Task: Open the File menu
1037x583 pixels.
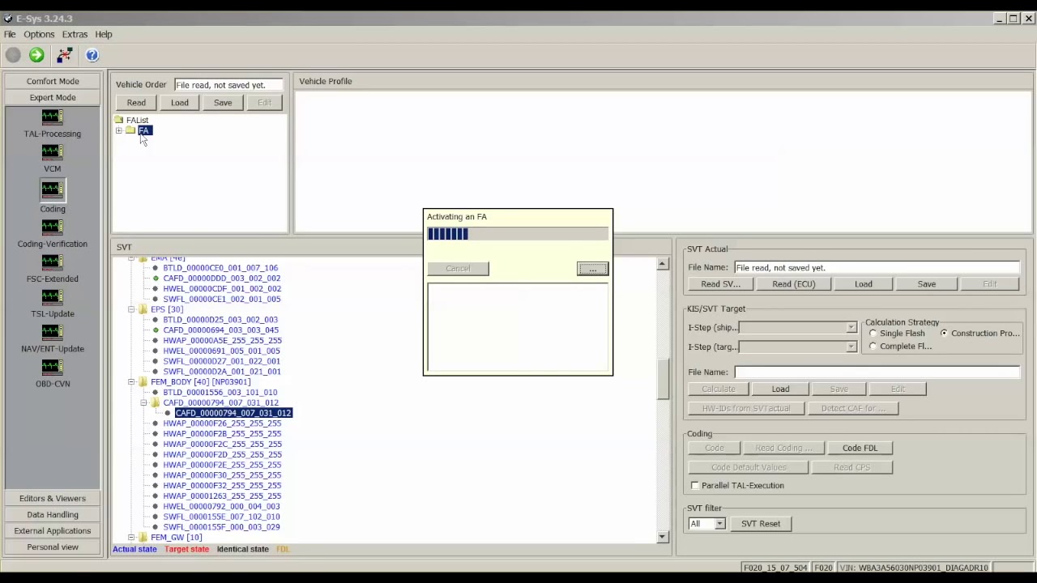Action: pos(10,34)
